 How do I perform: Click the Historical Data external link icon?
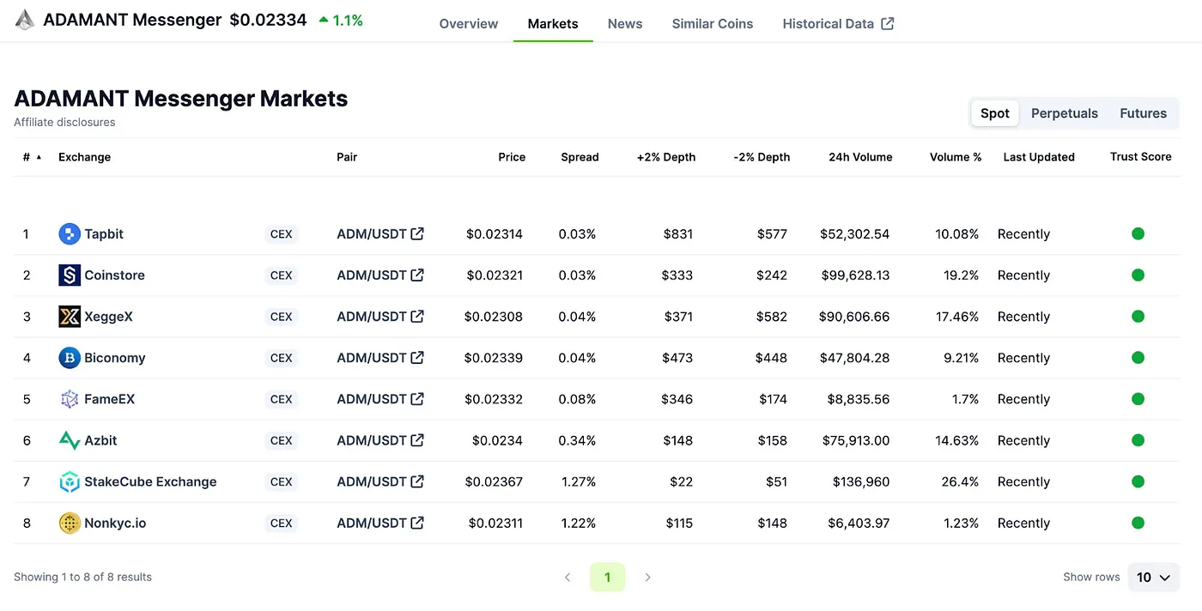click(x=888, y=24)
